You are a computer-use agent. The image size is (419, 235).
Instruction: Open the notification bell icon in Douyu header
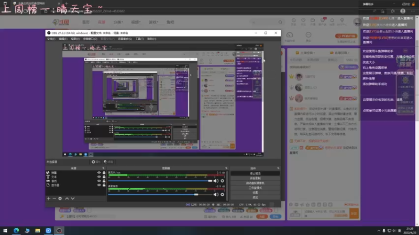[332, 22]
